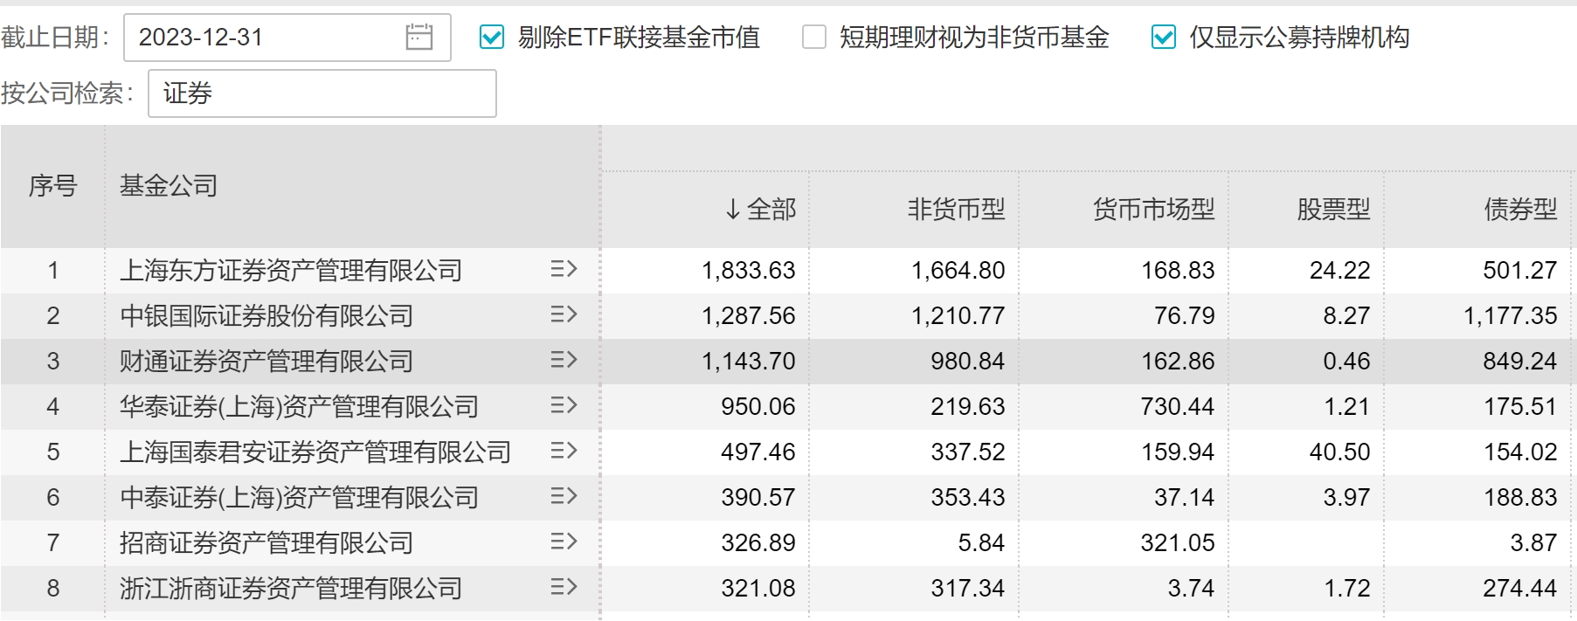Click detail arrow icon for 浙江浙商证券资产管理有限公司
1577x621 pixels.
click(x=564, y=587)
